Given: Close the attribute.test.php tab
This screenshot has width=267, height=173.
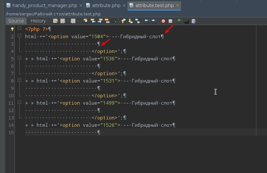Looking at the screenshot, I should (x=177, y=6).
